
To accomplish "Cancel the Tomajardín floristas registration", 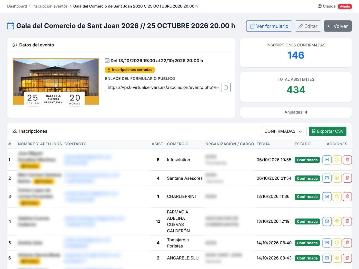I will pos(337,243).
